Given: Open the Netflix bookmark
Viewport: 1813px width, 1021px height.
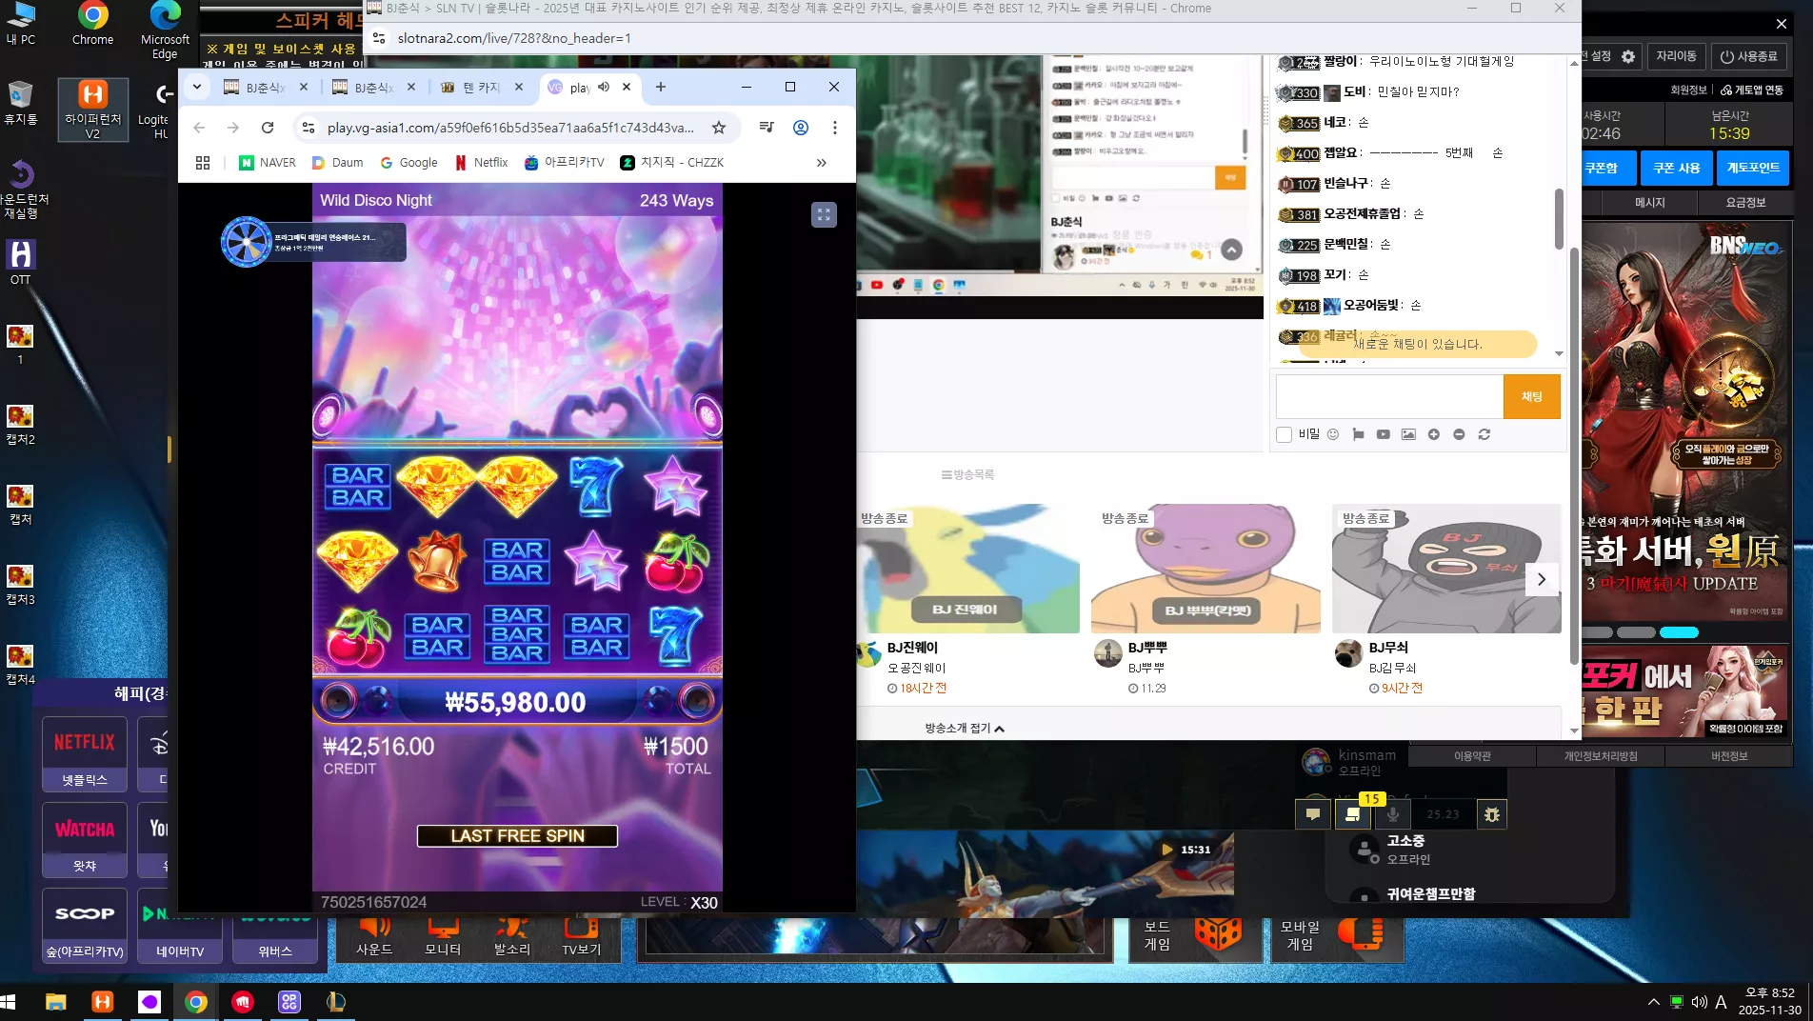Looking at the screenshot, I should pyautogui.click(x=481, y=163).
